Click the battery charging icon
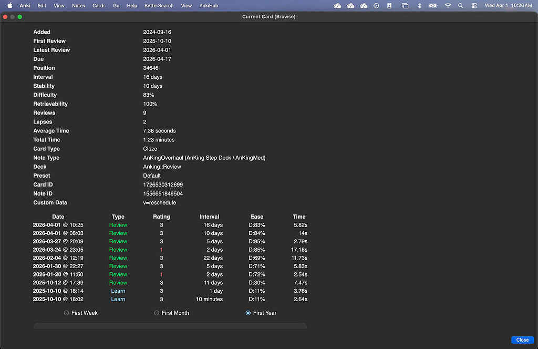This screenshot has width=538, height=349. point(433,5)
